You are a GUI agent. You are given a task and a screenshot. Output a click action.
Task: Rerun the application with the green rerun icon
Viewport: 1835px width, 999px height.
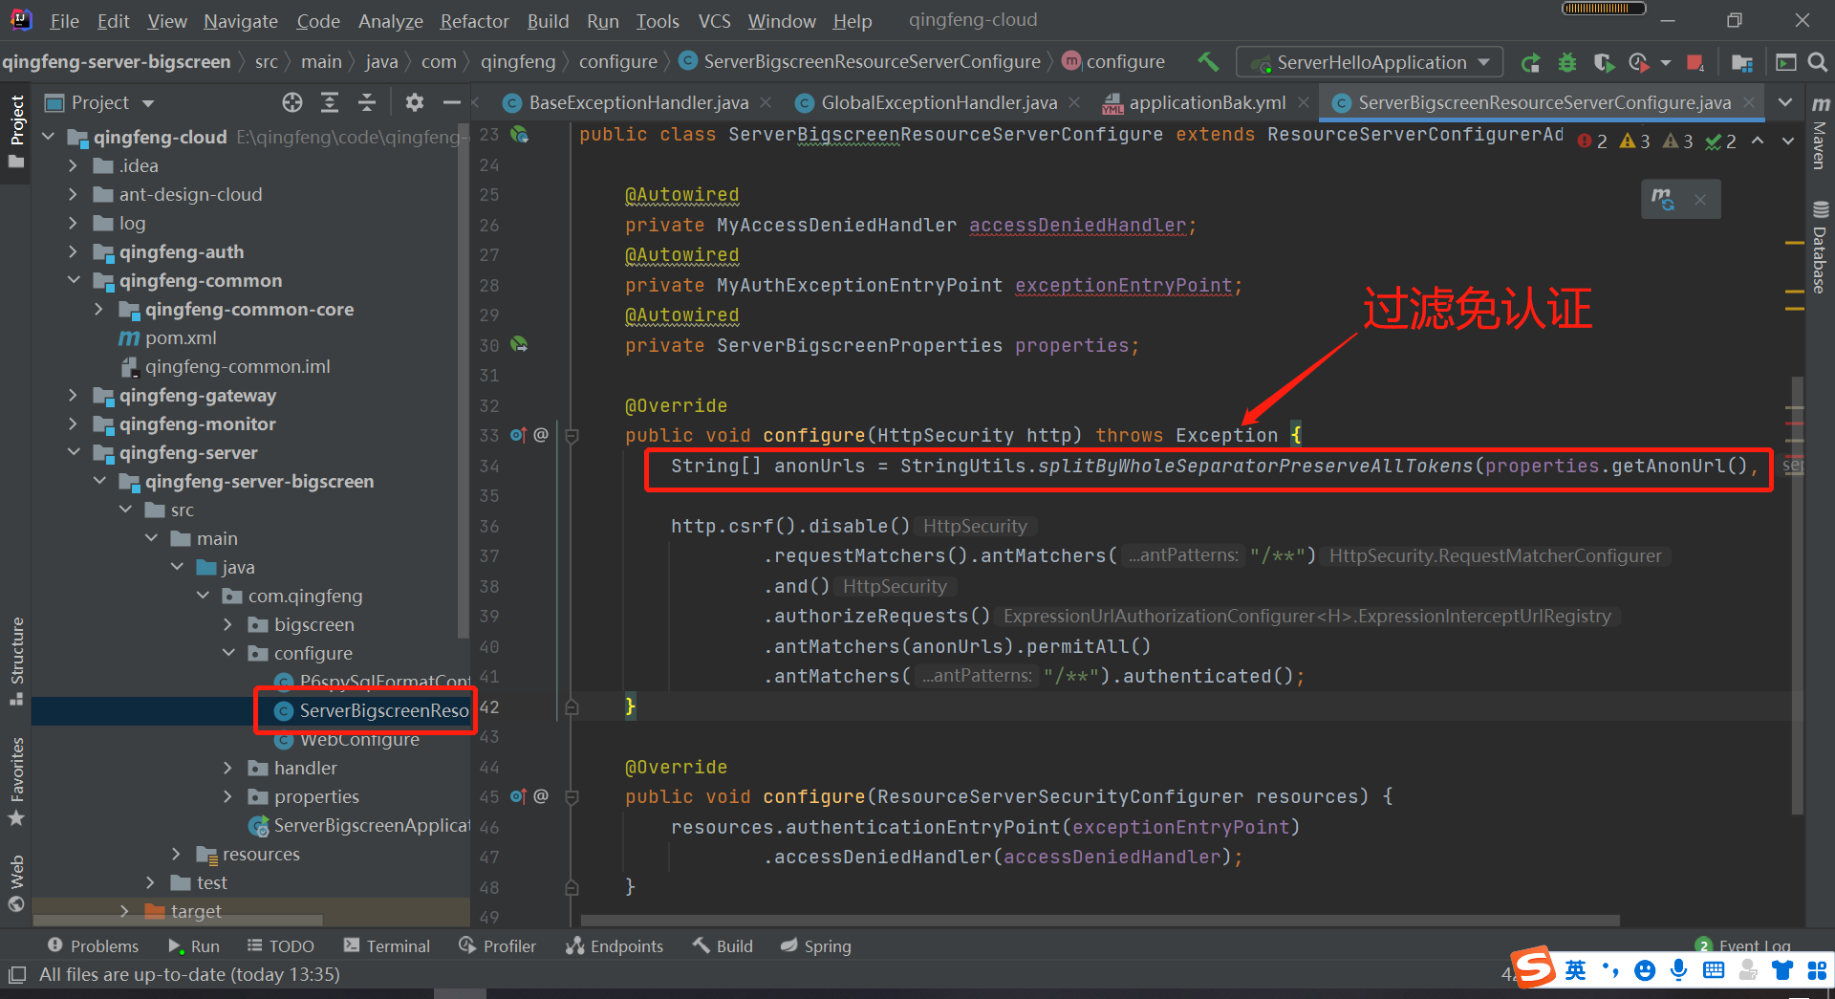click(1530, 62)
